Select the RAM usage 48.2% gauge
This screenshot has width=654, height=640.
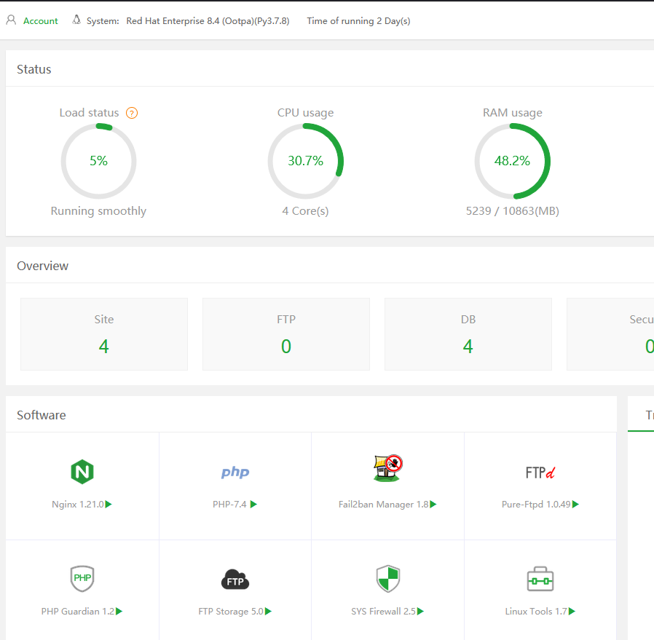pos(512,161)
